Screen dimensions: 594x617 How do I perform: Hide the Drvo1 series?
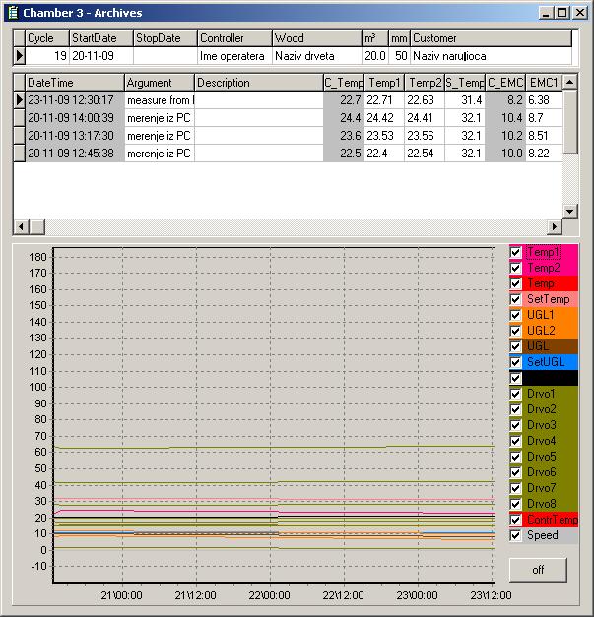coord(515,394)
